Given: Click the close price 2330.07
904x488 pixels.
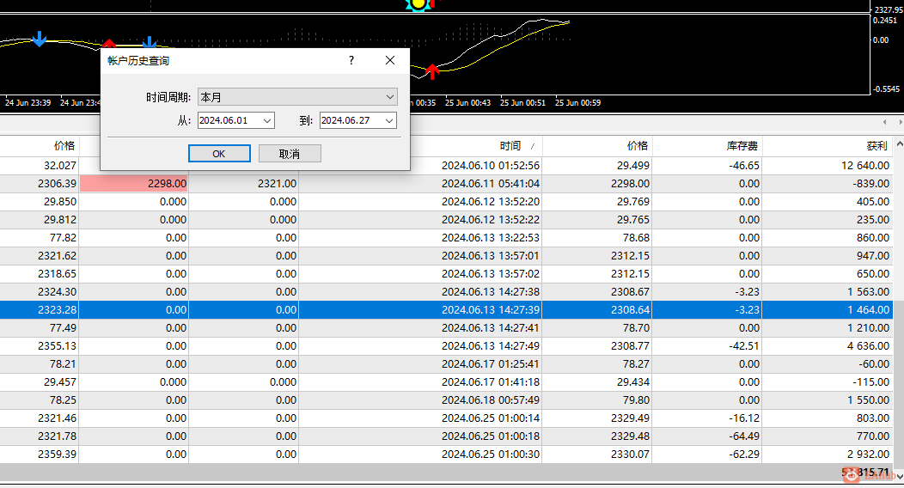Looking at the screenshot, I should point(630,454).
